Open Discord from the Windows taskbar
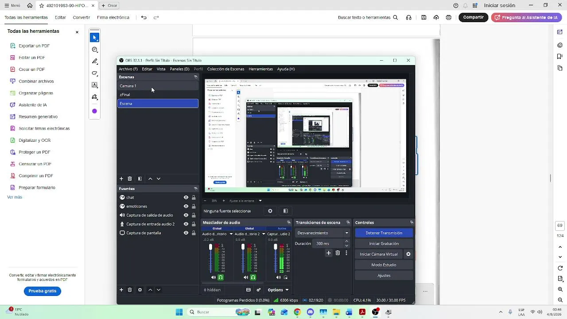567x319 pixels. (310, 312)
